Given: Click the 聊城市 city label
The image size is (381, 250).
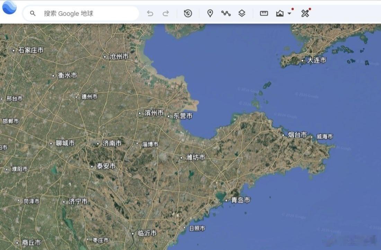Looking at the screenshot, I should [x=65, y=143].
